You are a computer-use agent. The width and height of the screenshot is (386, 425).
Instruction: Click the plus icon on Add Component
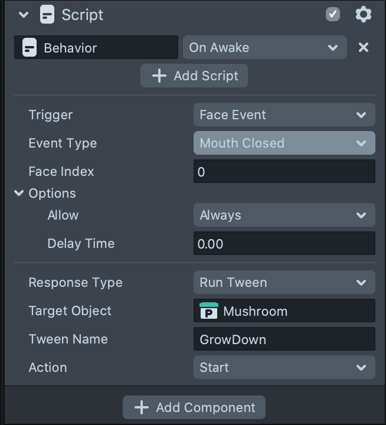pyautogui.click(x=141, y=407)
